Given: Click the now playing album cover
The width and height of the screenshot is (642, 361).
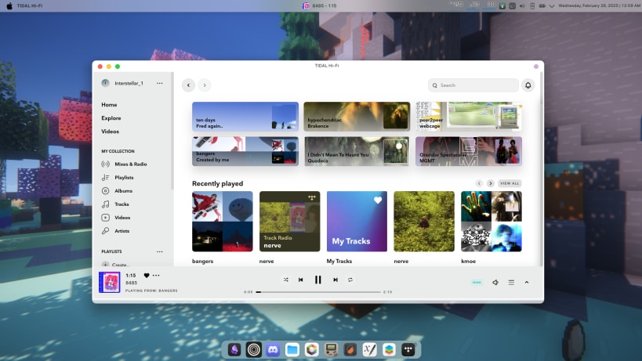Looking at the screenshot, I should pyautogui.click(x=109, y=282).
